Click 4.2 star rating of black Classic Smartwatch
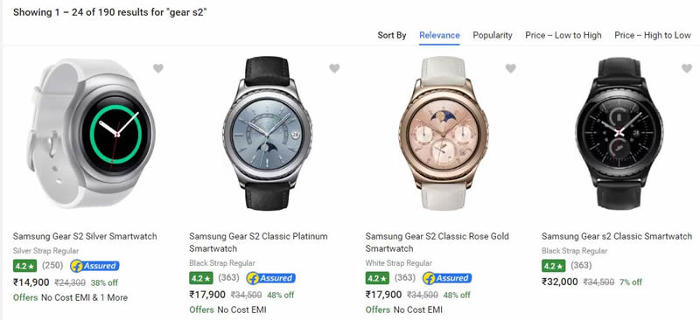The height and width of the screenshot is (320, 700). (x=554, y=266)
